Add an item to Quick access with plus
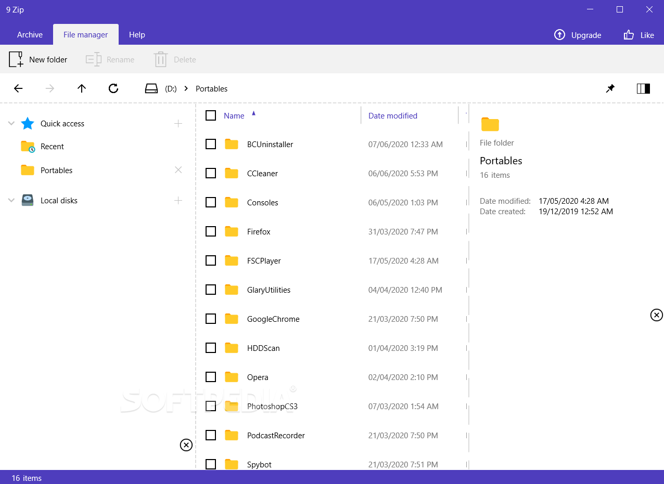 click(x=178, y=123)
